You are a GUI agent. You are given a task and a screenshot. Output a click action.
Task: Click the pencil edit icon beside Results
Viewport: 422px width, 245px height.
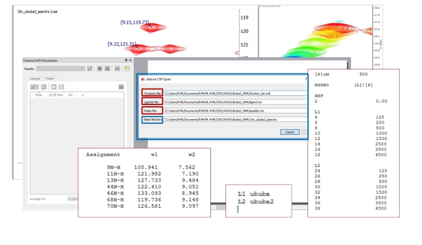[x=90, y=69]
